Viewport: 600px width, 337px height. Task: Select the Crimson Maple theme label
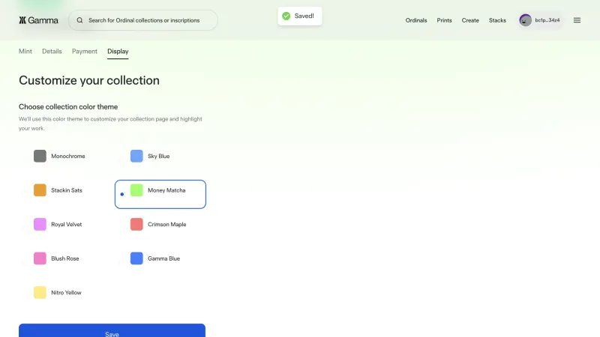[166, 224]
